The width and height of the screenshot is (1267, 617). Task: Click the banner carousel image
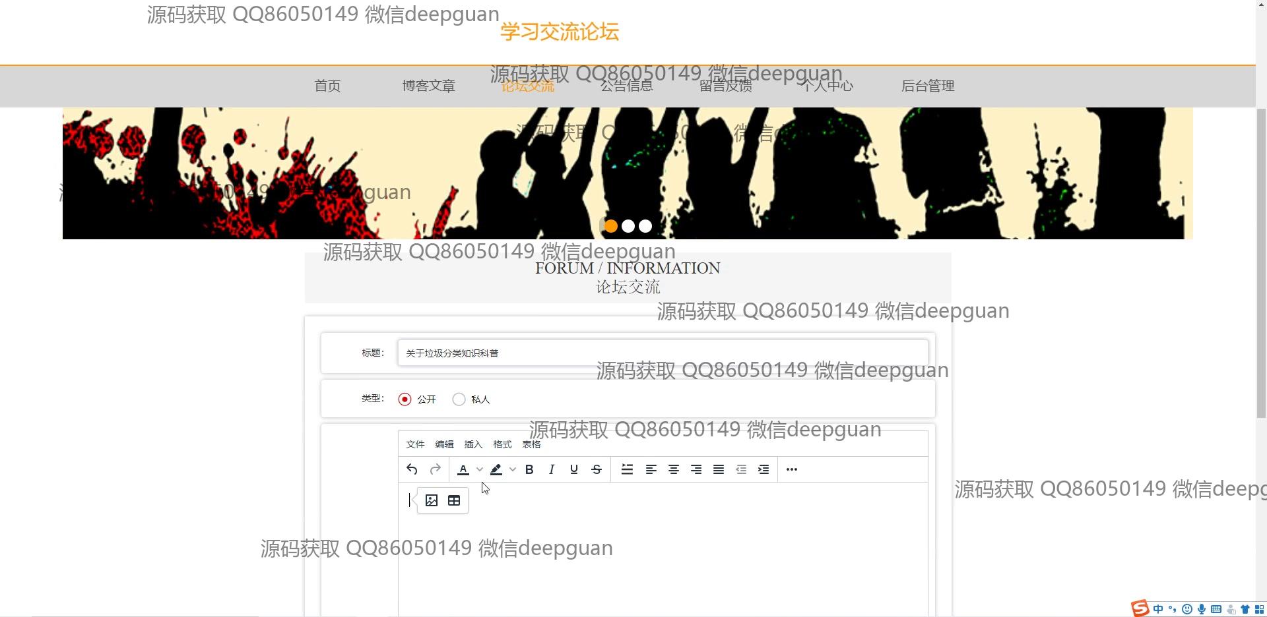coord(628,173)
